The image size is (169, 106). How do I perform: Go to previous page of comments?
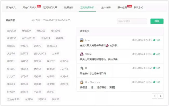155,96
